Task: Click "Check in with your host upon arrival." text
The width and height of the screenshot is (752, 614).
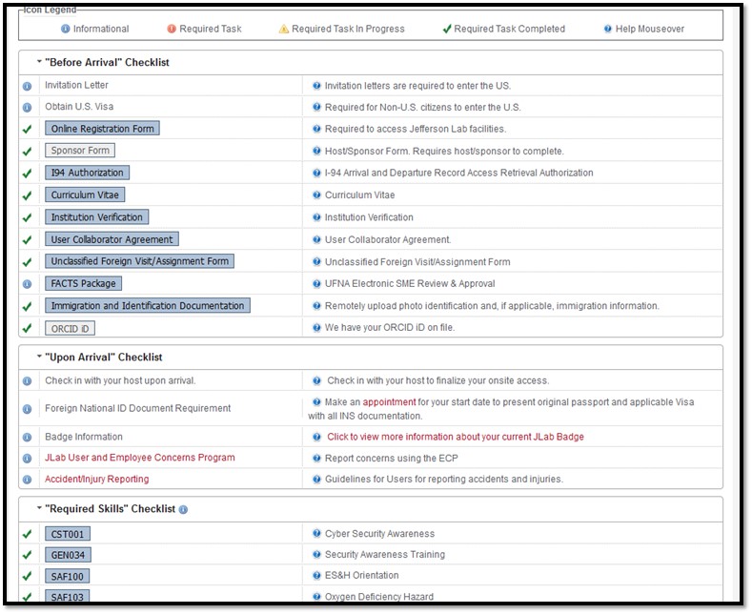Action: coord(120,380)
